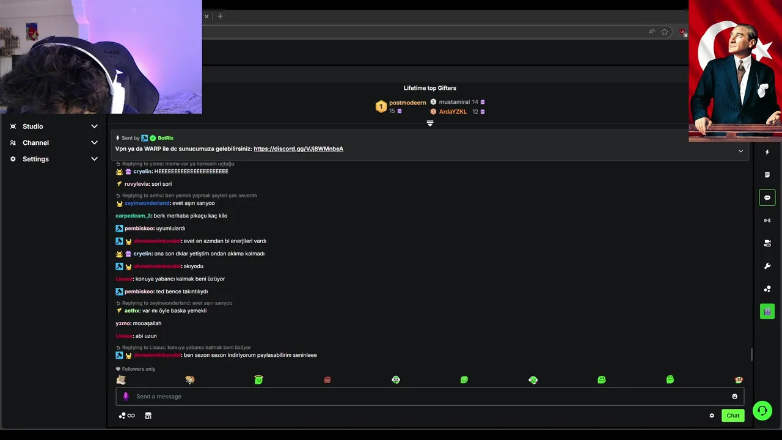Open the wrench tools icon
782x440 pixels.
coord(767,266)
